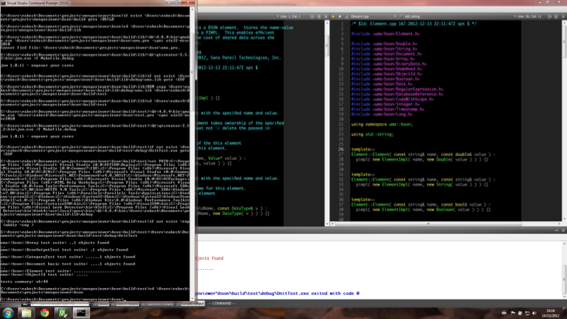Click the left editor vertical scrollbar
Image resolution: width=567 pixels, height=319 pixels.
(327, 123)
